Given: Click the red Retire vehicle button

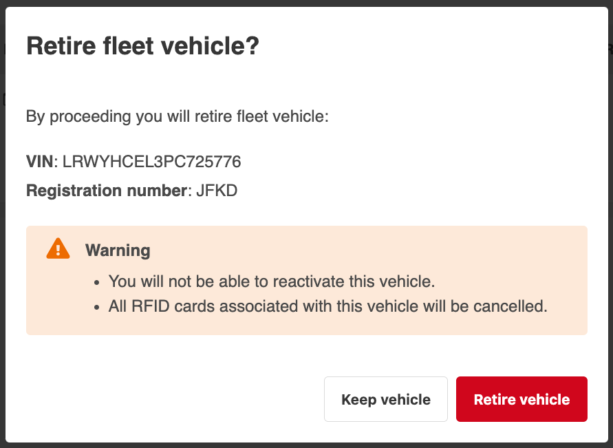Looking at the screenshot, I should pos(521,399).
